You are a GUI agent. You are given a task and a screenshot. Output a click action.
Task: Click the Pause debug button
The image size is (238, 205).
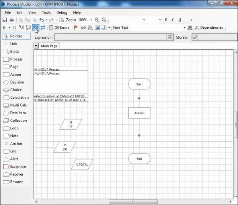click(15, 27)
